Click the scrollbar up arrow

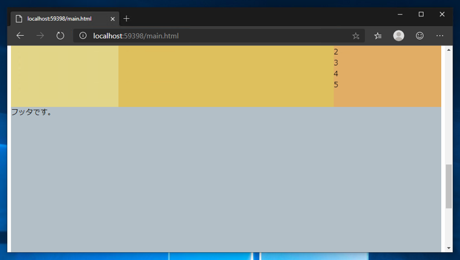coord(448,50)
